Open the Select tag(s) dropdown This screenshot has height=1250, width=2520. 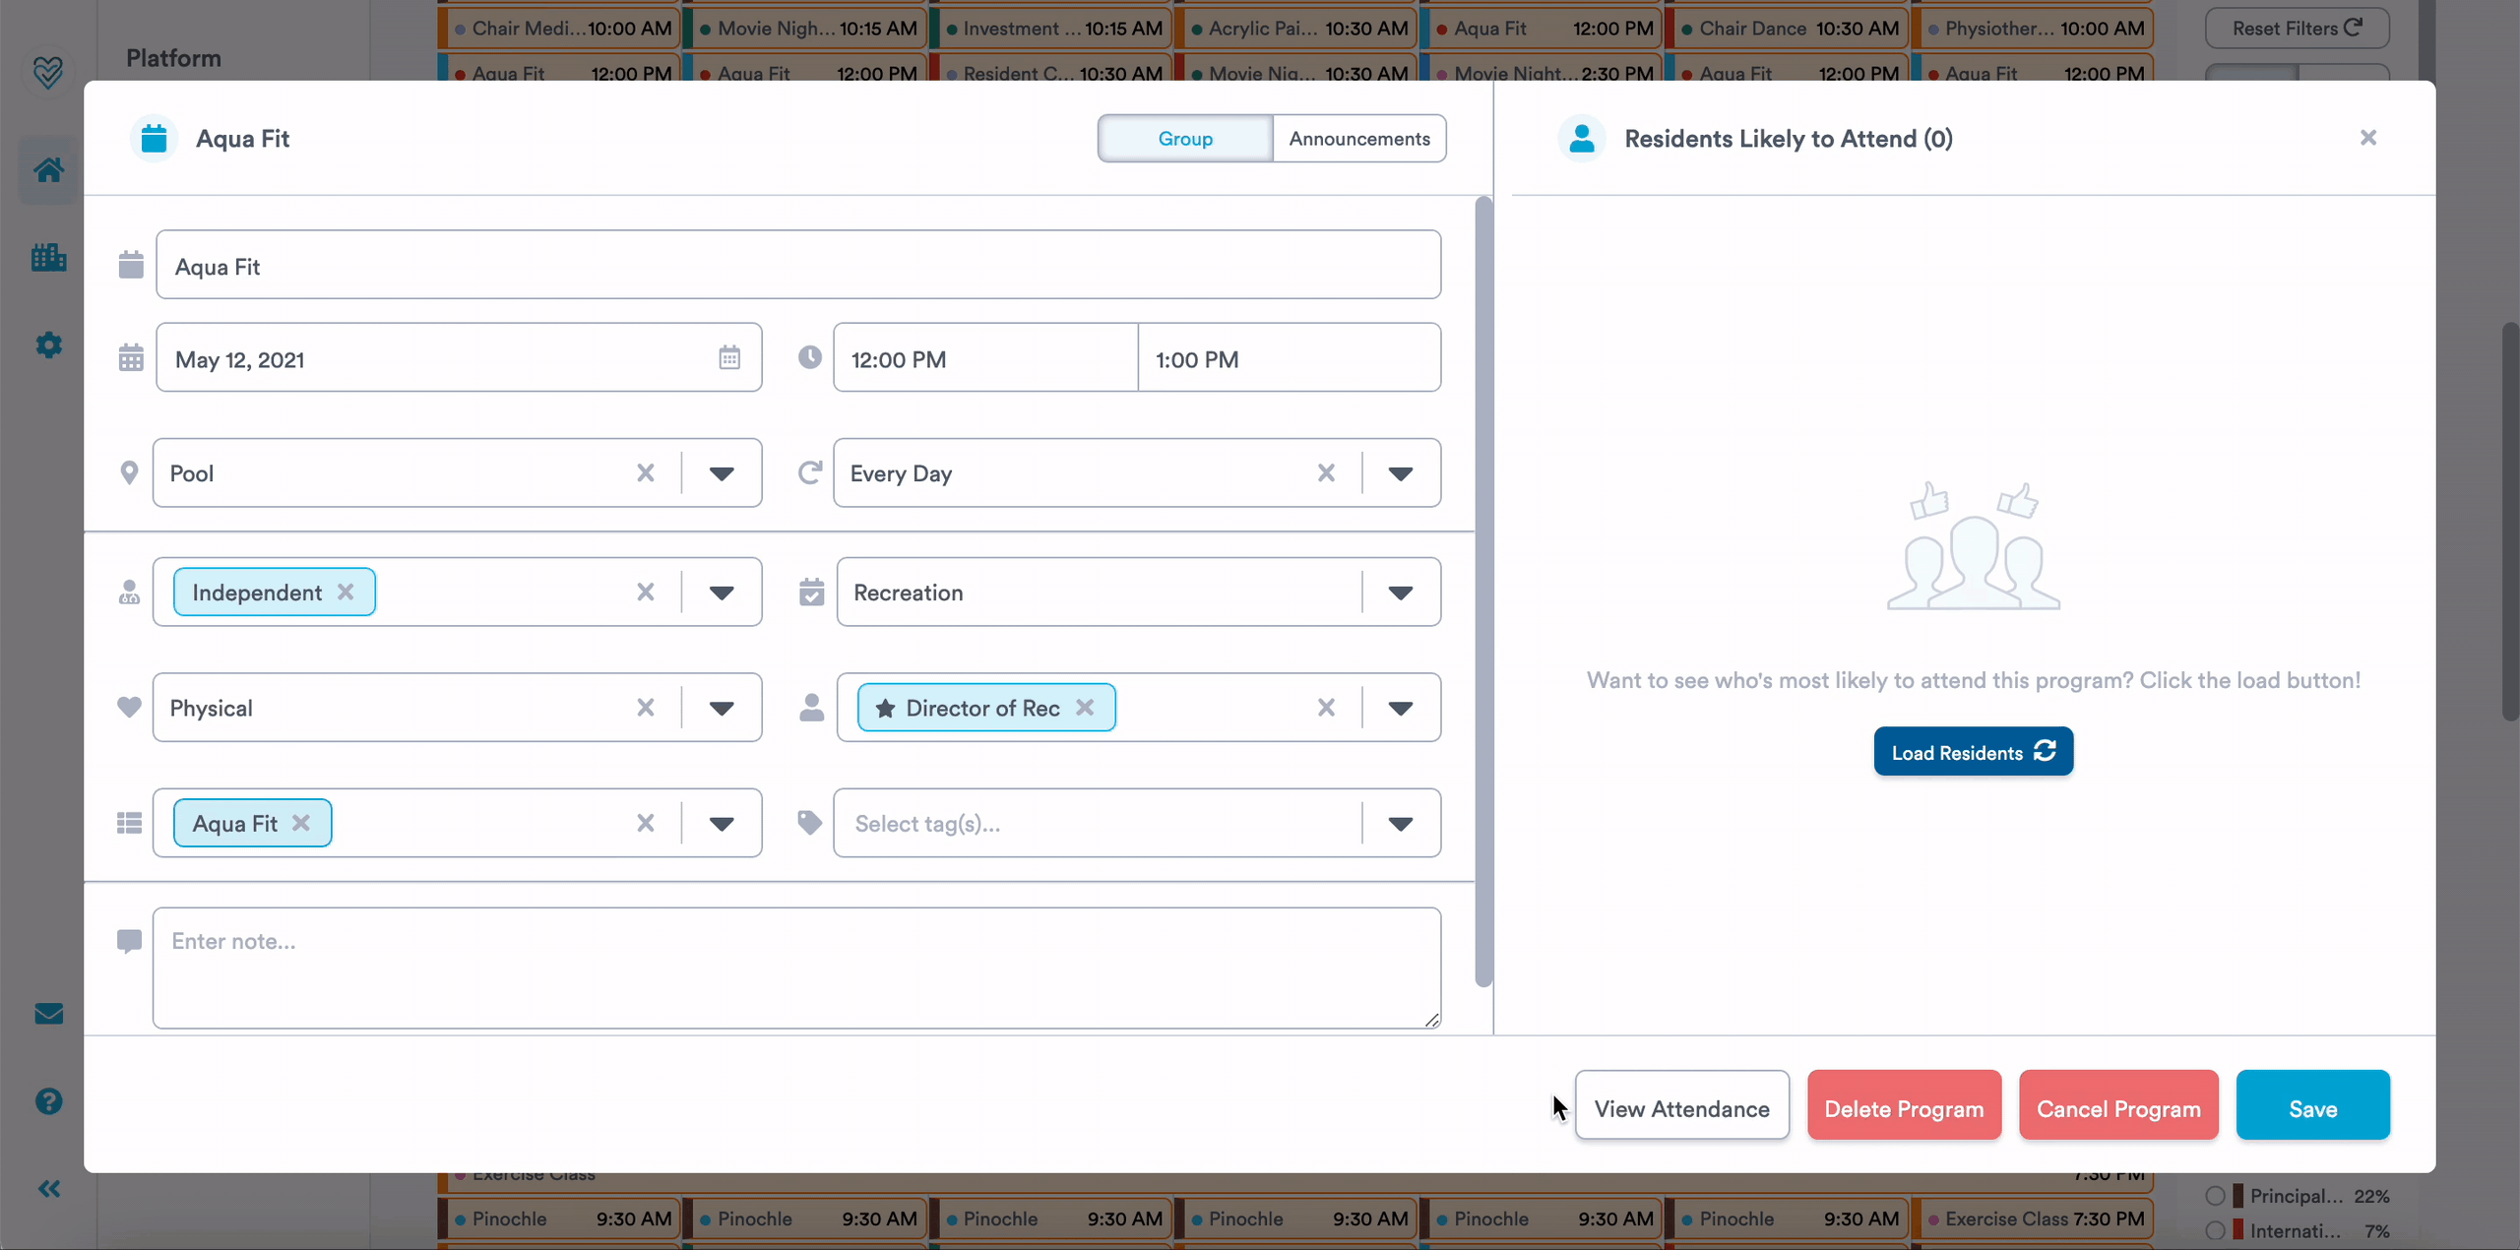pyautogui.click(x=1400, y=824)
